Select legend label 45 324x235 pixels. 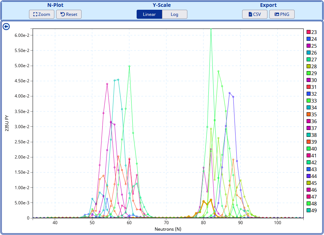click(314, 183)
